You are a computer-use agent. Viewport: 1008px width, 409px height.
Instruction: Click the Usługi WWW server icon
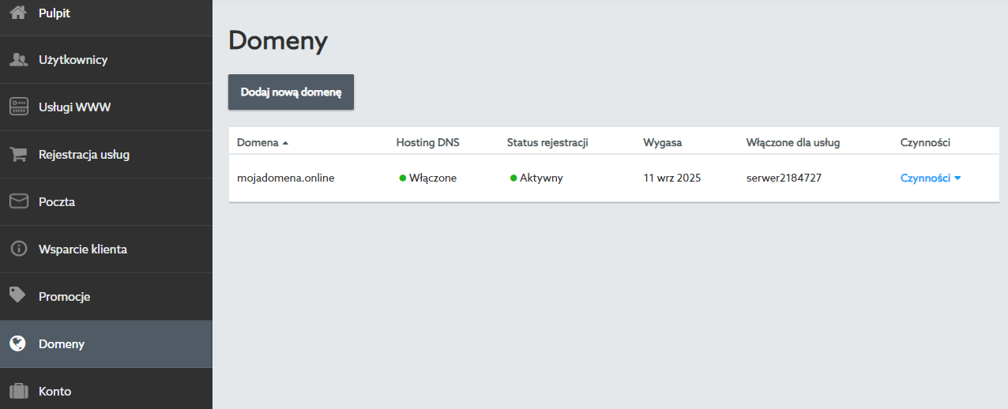click(x=18, y=107)
